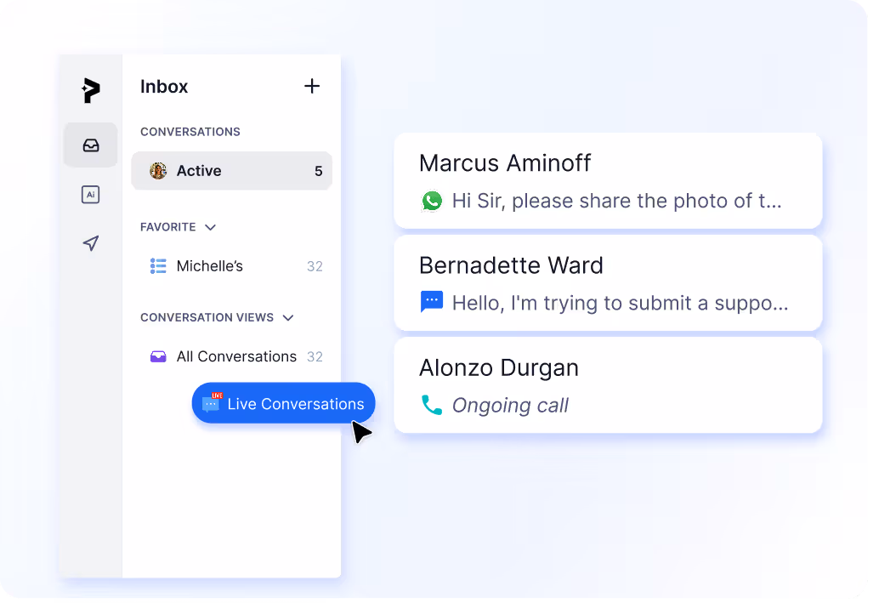The image size is (879, 603).
Task: Click the live chat icon in Live Conversations
Action: [x=212, y=403]
